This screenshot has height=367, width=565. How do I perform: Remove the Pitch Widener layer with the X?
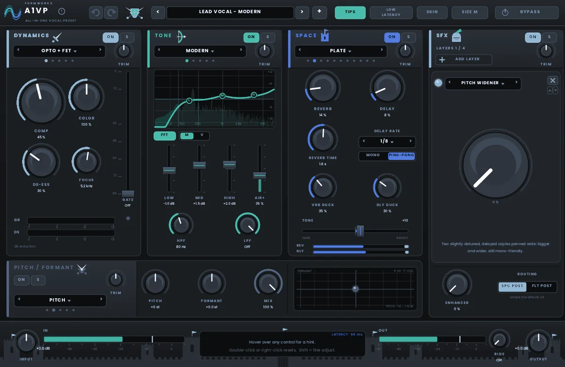pyautogui.click(x=553, y=81)
